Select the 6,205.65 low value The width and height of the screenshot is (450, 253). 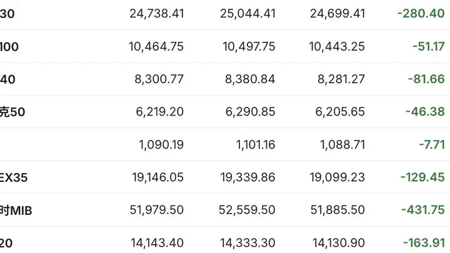pyautogui.click(x=340, y=112)
